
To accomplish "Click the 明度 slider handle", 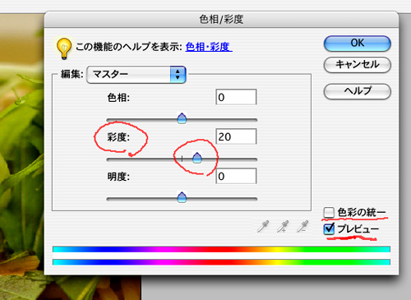I will [182, 197].
